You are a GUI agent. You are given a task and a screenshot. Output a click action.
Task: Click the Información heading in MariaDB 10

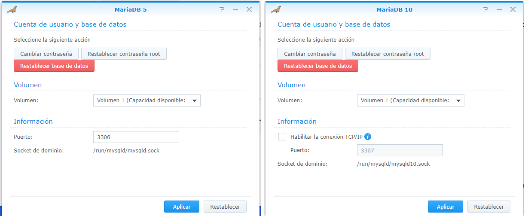point(297,122)
